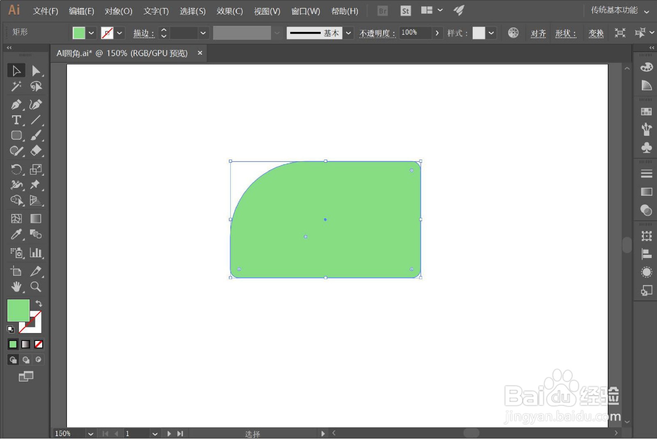The width and height of the screenshot is (657, 439).
Task: Activate the Artboard tool
Action: [x=16, y=271]
